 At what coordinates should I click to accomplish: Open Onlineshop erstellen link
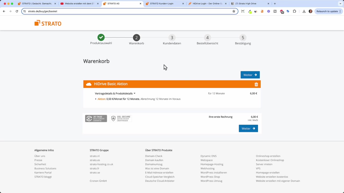click(268, 156)
